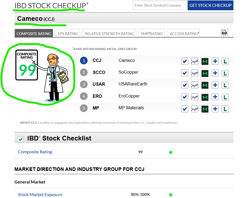Screen dimensions: 247x198
Task: Click the IBD Stock Checkup title
Action: (x=51, y=6)
